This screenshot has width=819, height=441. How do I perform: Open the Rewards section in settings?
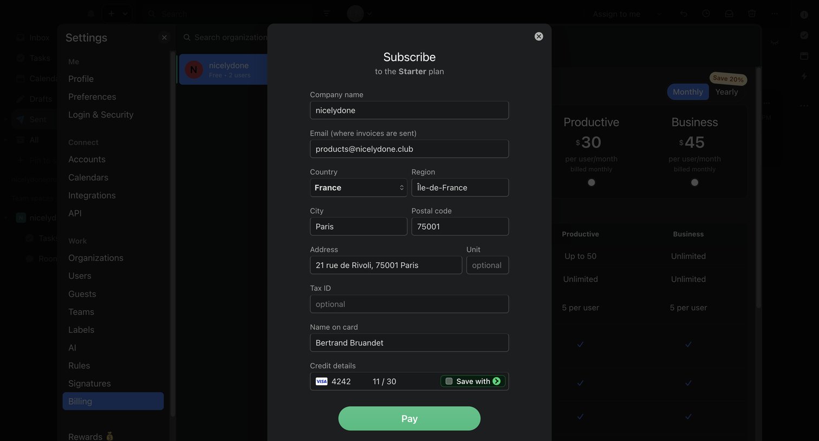[x=91, y=437]
